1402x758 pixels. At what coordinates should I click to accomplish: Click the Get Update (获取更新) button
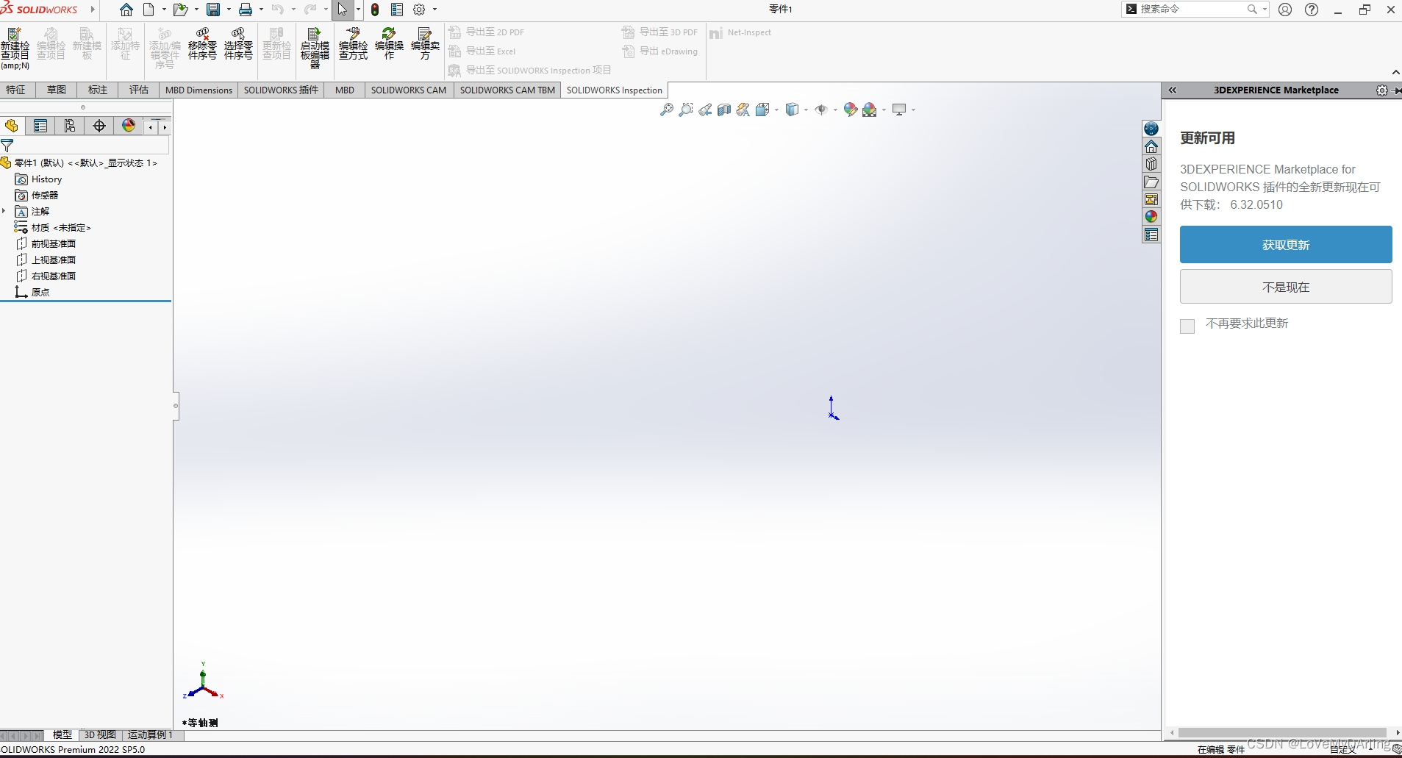point(1286,245)
